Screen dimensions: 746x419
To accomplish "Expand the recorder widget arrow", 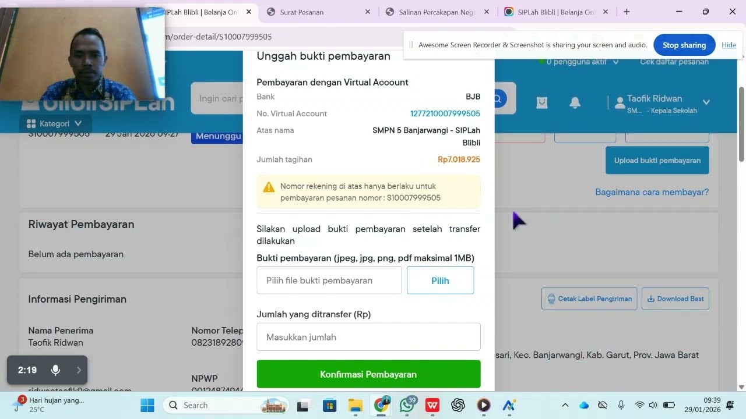I will (x=79, y=370).
